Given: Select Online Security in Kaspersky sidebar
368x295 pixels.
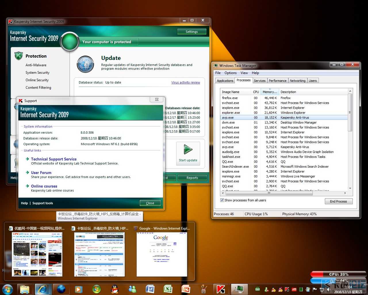Looking at the screenshot, I should [37, 80].
